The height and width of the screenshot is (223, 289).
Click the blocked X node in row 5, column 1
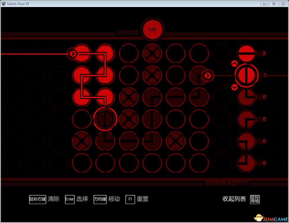(82, 141)
